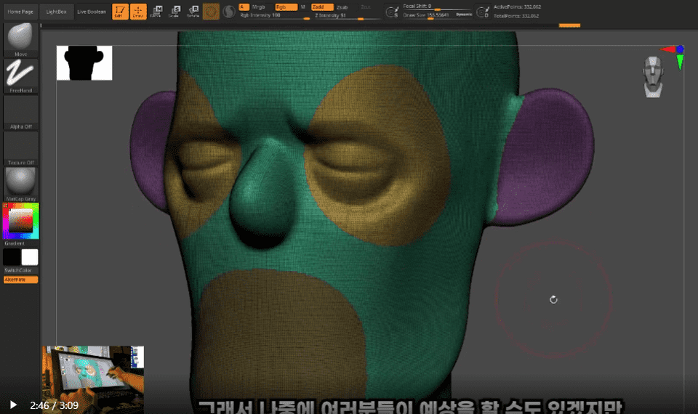This screenshot has width=698, height=414.
Task: Open the Alpha Off picker
Action: click(21, 113)
